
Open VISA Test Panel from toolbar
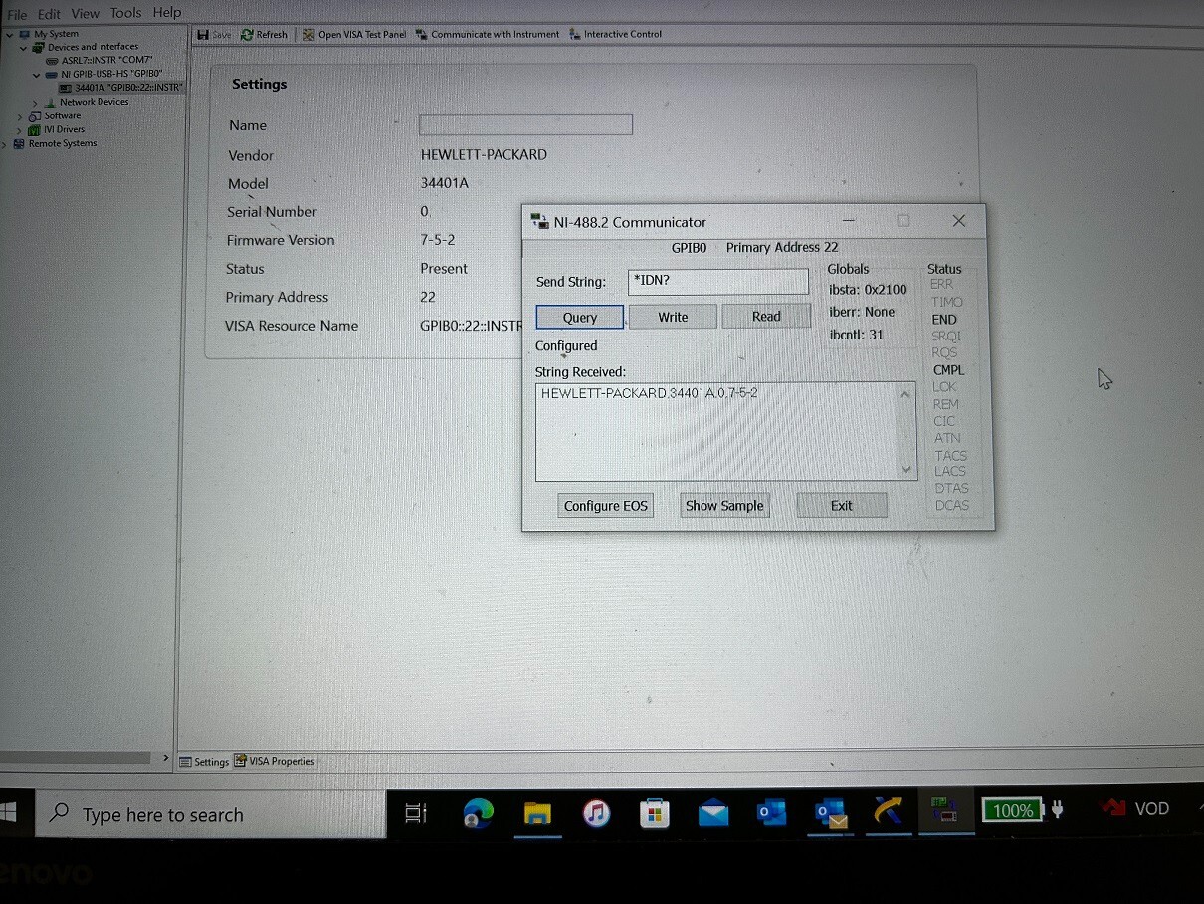(x=354, y=35)
